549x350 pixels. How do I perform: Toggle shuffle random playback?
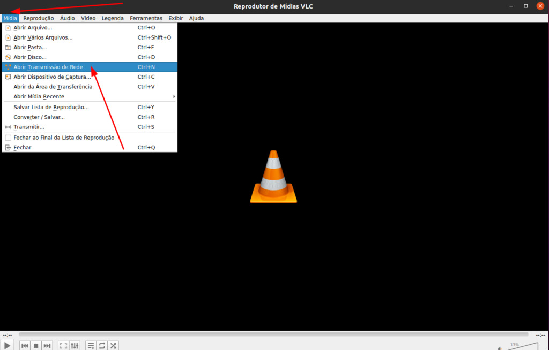coord(113,346)
